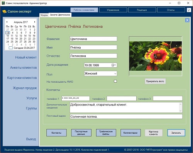Screen dimensions: 193x153
Task: Expand the Пол (gender) dropdown
Action: click(115, 74)
